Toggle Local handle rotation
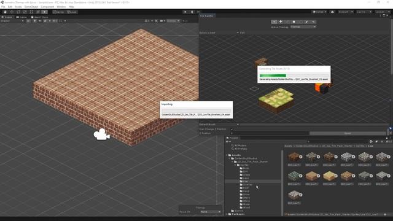 (72, 12)
